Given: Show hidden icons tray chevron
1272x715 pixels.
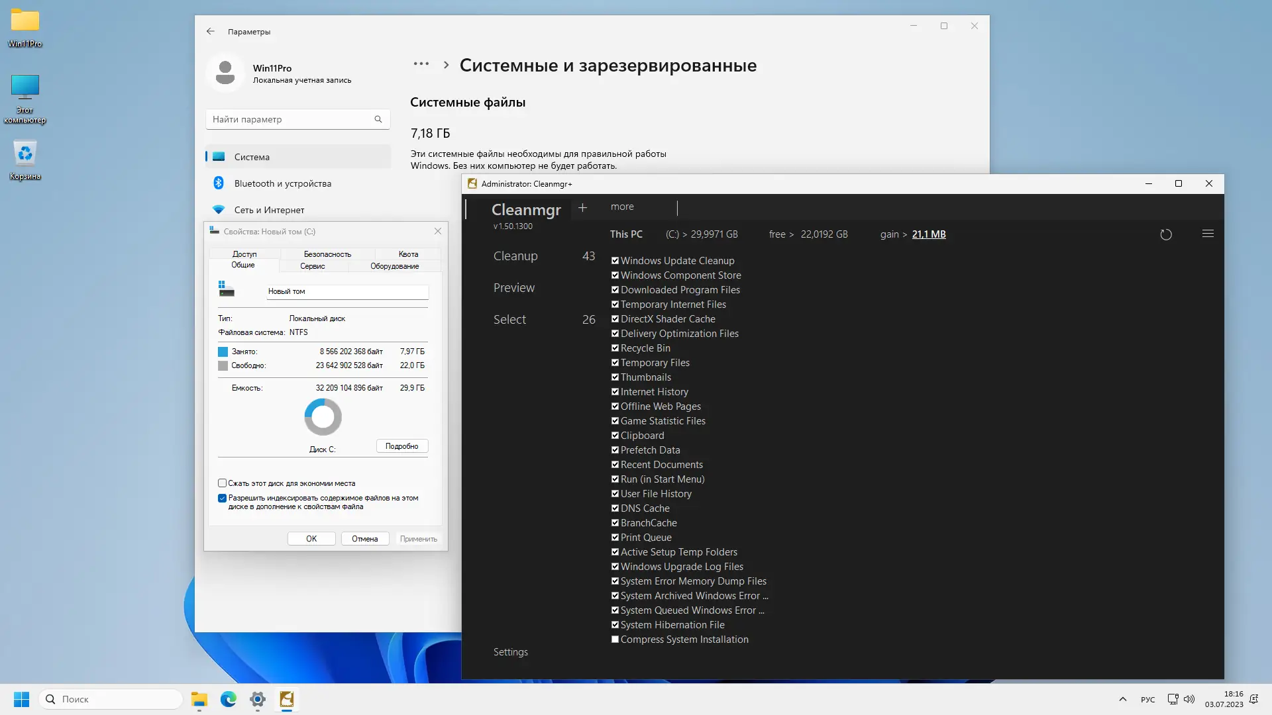Looking at the screenshot, I should tap(1122, 699).
